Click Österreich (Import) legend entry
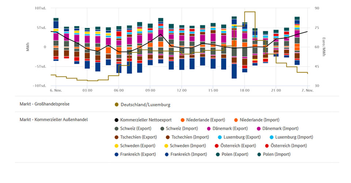The width and height of the screenshot is (351, 183). pos(286,146)
